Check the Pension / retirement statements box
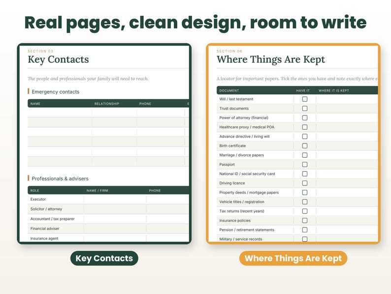Viewport: 391px width, 294px height. [x=304, y=230]
